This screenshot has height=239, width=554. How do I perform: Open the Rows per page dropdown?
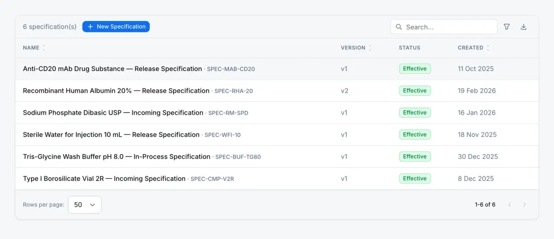point(85,205)
